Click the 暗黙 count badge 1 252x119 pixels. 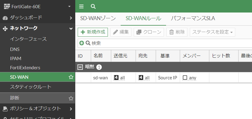99,67
